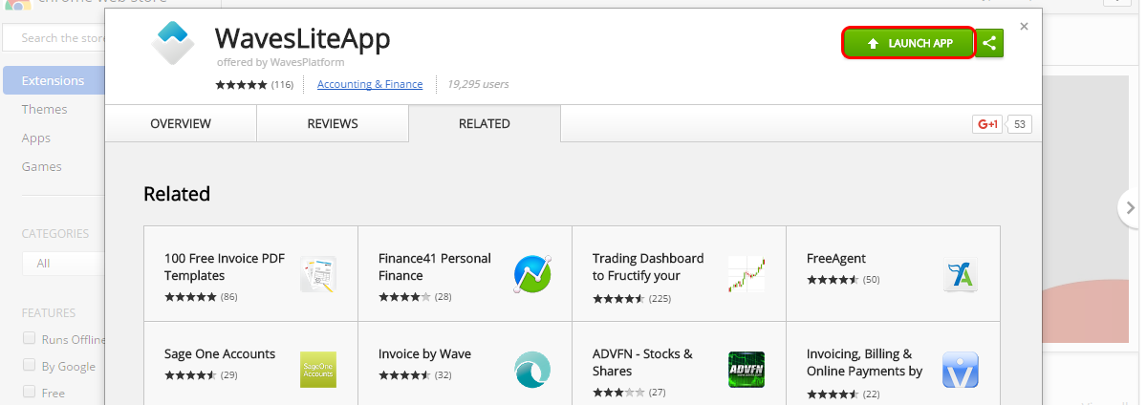Enable the Runs Offline checkbox
Viewport: 1147px width, 405px height.
pos(30,338)
